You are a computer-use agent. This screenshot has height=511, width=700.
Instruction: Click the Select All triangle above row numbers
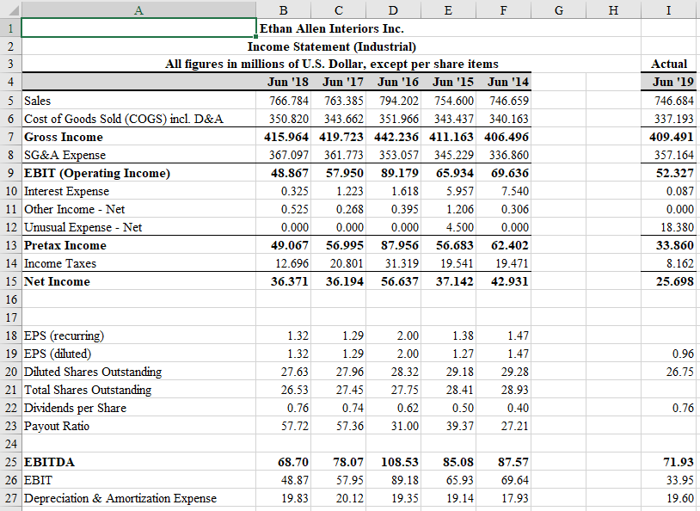(12, 9)
